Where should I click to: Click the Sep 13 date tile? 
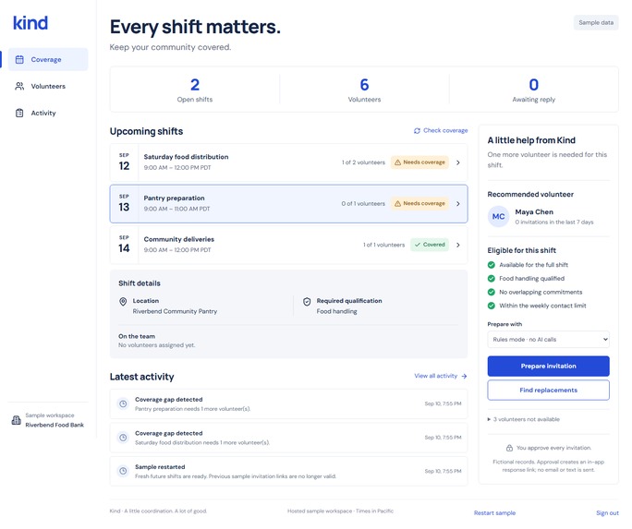(124, 204)
